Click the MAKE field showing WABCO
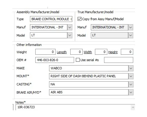Screen dimensions: 147x117 [x=89, y=68]
